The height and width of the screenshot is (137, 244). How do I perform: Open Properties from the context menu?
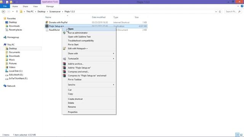pos(89,112)
